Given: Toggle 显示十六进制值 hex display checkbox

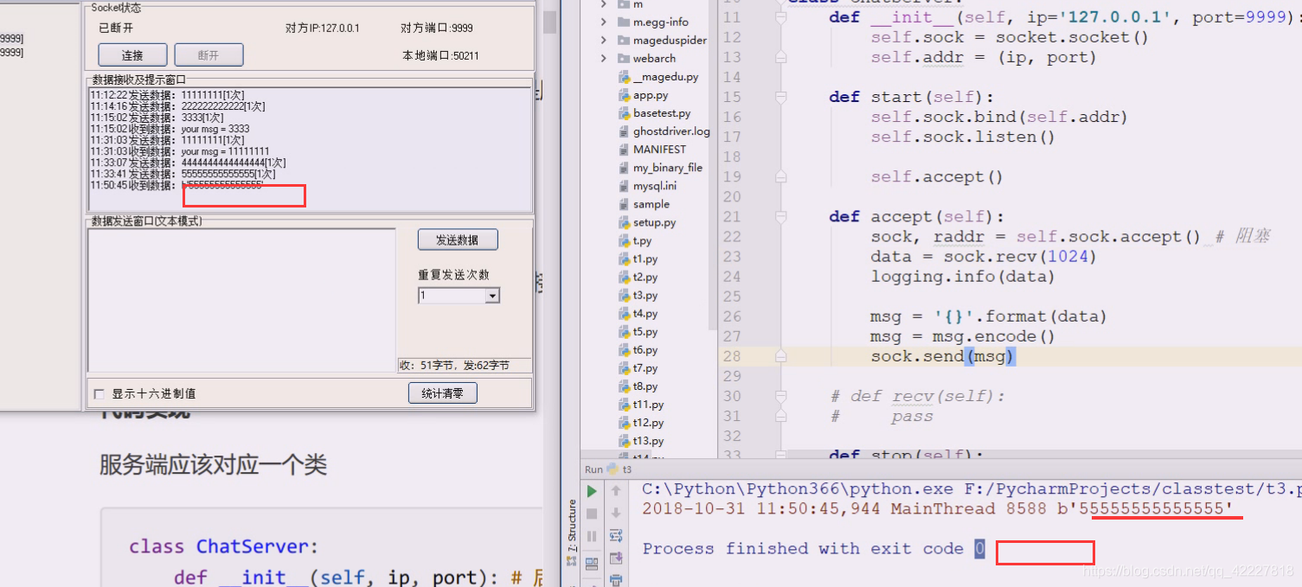Looking at the screenshot, I should tap(99, 394).
